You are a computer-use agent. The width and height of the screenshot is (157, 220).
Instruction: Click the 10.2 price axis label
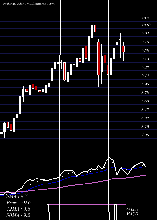[145, 18]
